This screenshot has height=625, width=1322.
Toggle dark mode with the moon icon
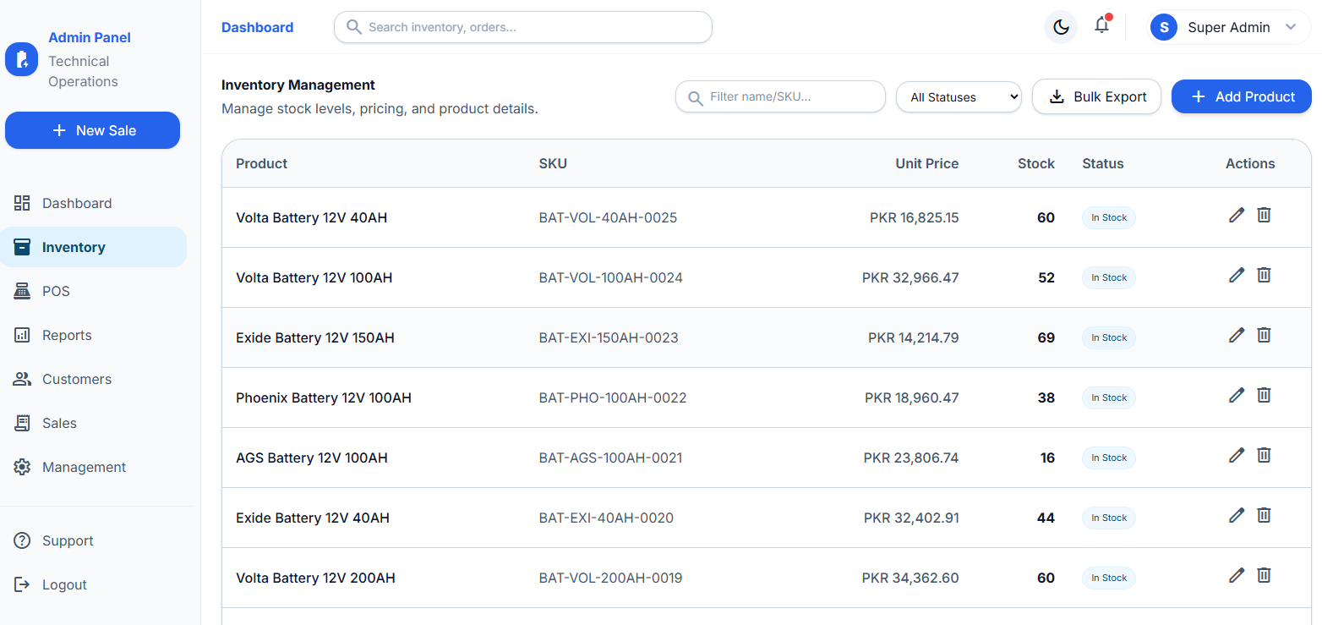[1061, 27]
